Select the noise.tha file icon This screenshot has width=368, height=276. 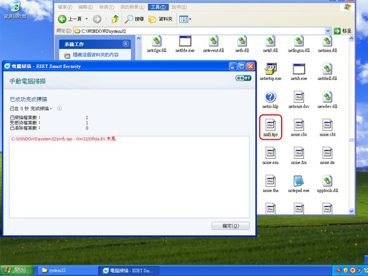point(270,181)
